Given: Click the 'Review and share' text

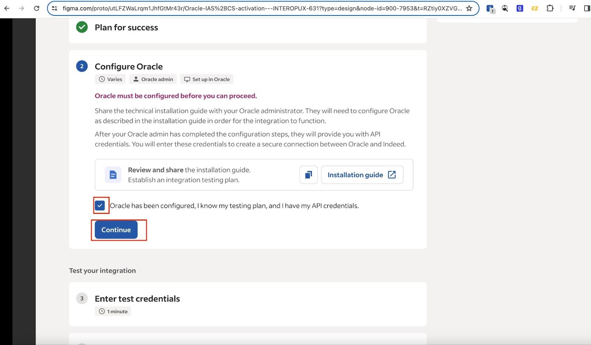Looking at the screenshot, I should [156, 170].
